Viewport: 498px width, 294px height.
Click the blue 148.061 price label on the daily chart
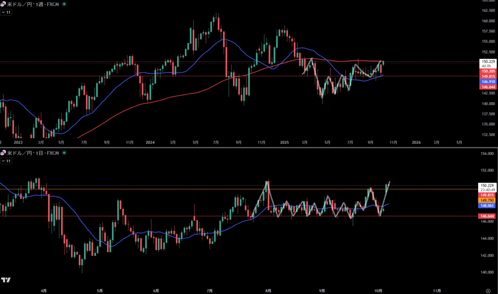pos(488,205)
